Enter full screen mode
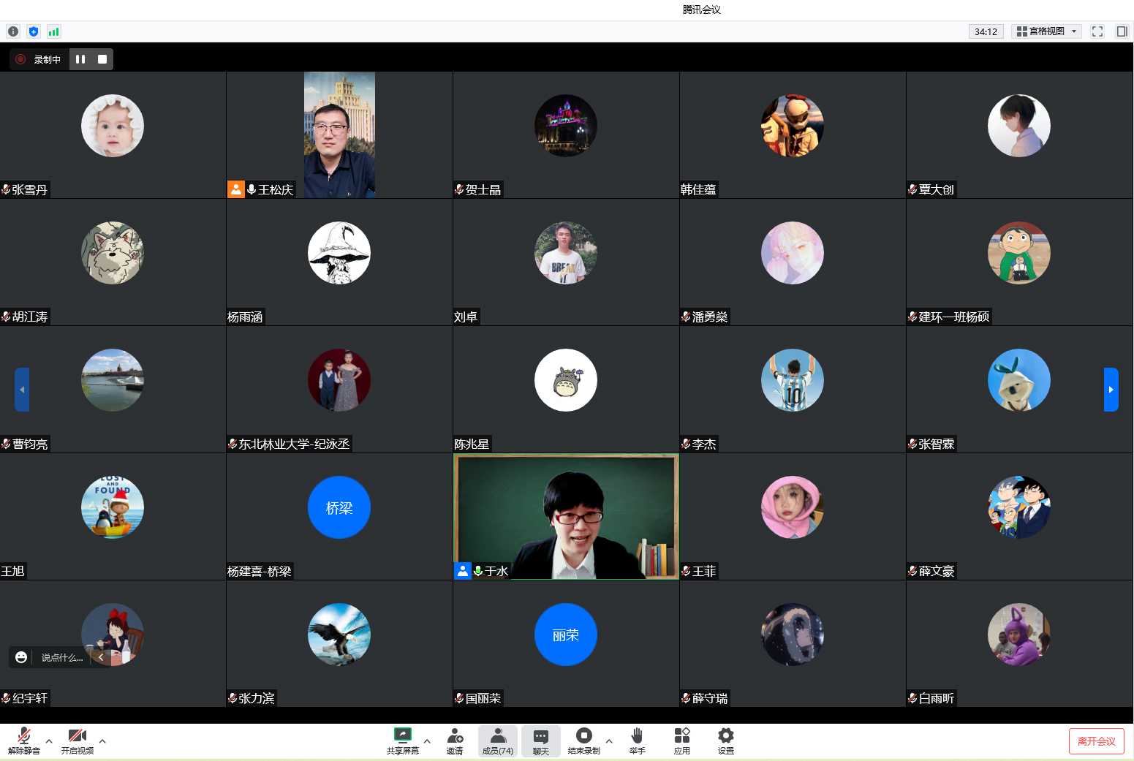Viewport: 1134px width, 761px height. pos(1097,31)
